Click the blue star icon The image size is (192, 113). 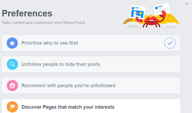12,43
